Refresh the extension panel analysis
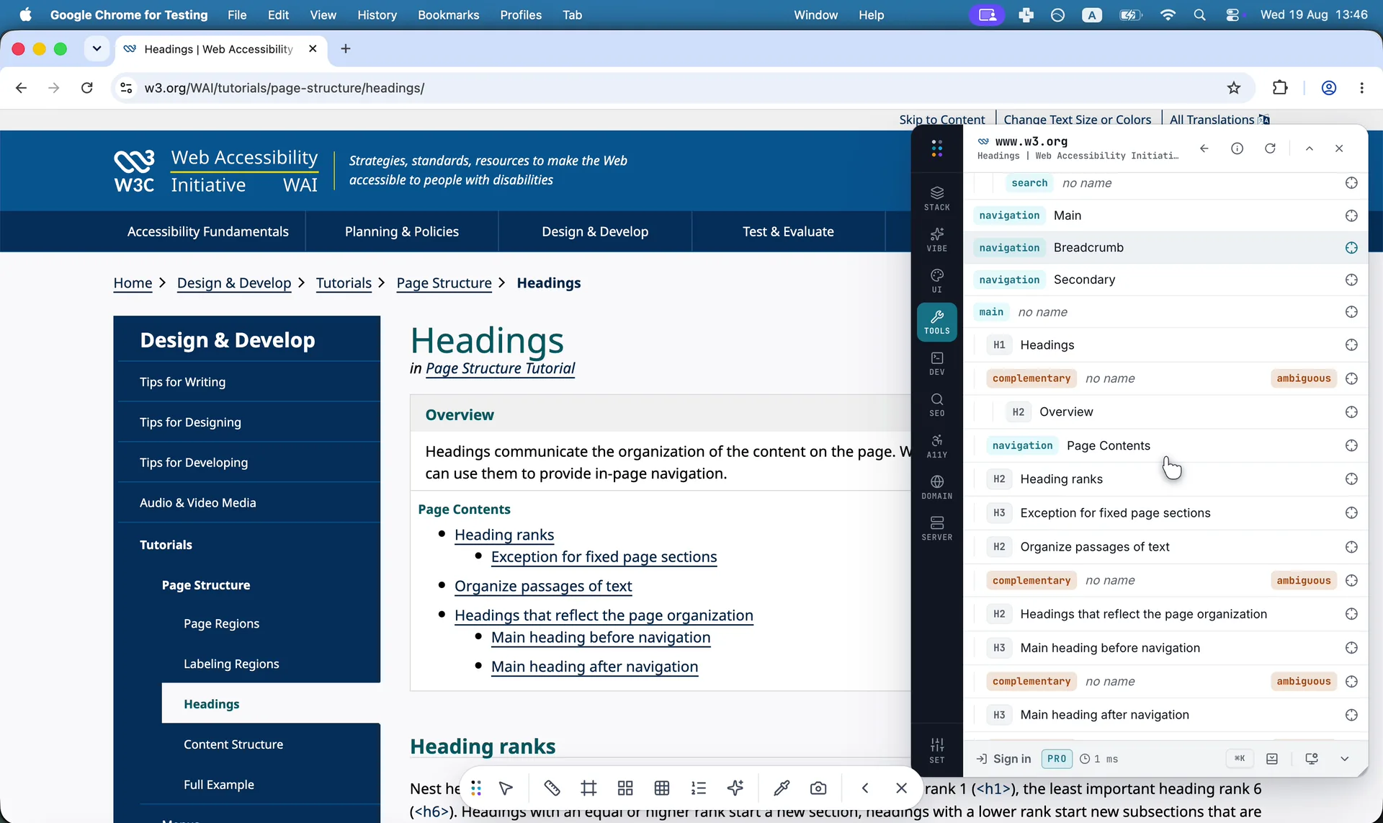 1270,148
